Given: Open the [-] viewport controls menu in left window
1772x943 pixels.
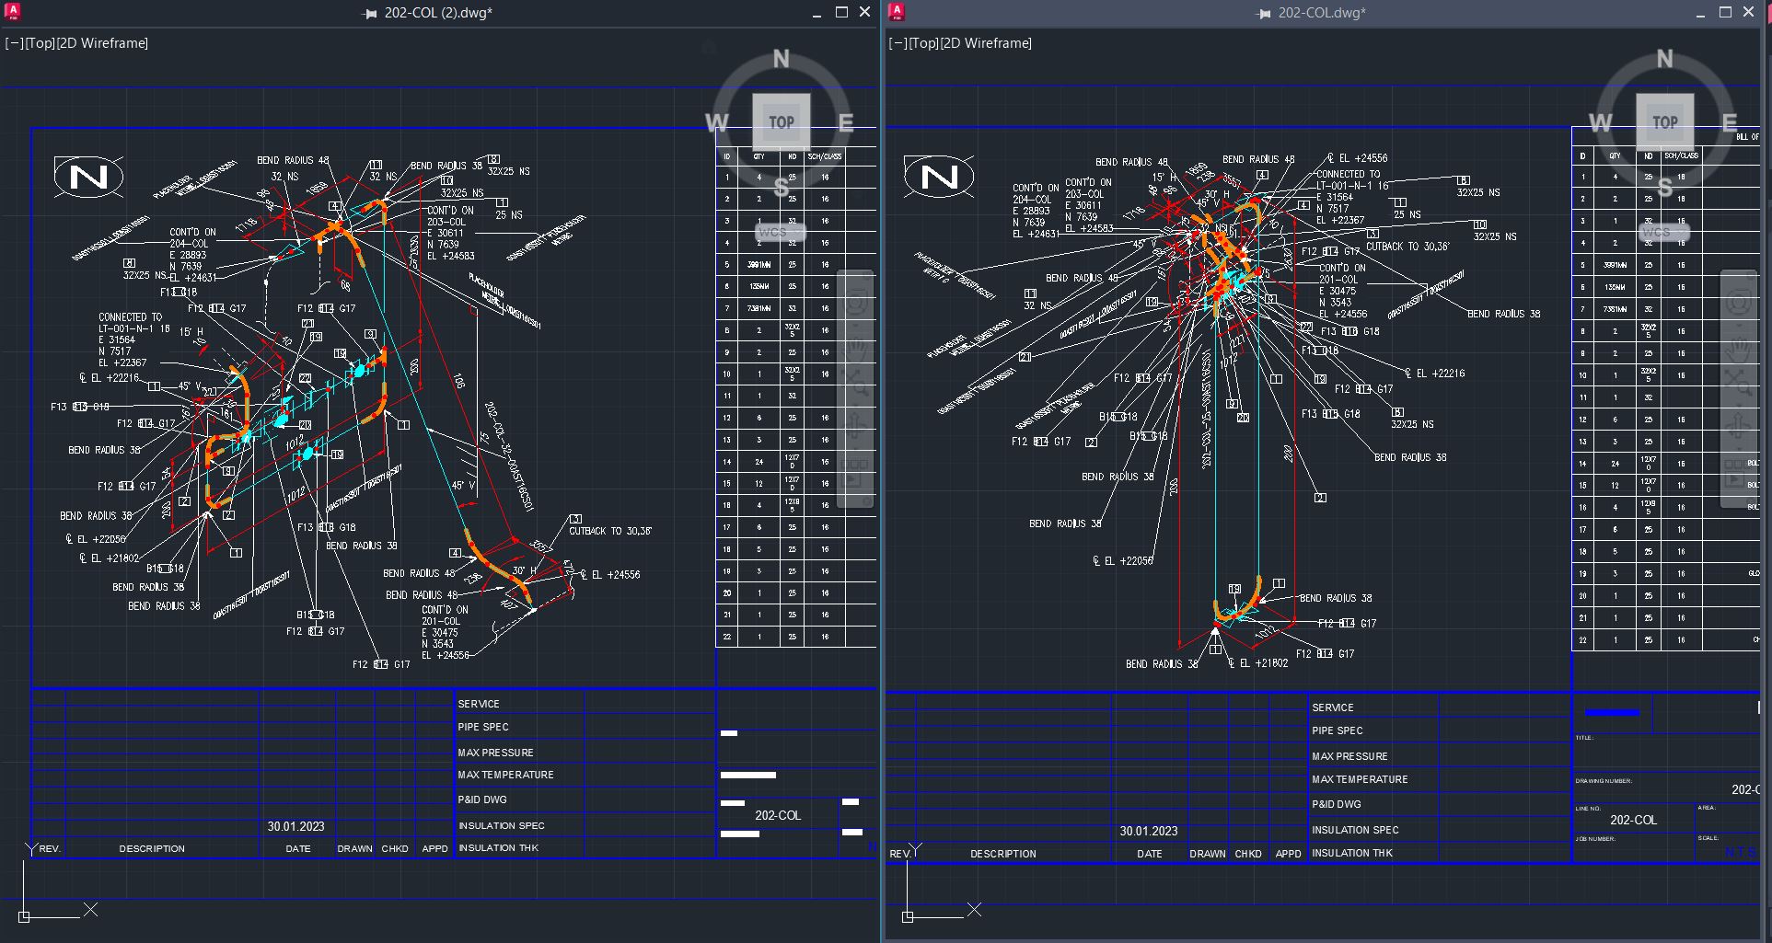Looking at the screenshot, I should point(14,43).
